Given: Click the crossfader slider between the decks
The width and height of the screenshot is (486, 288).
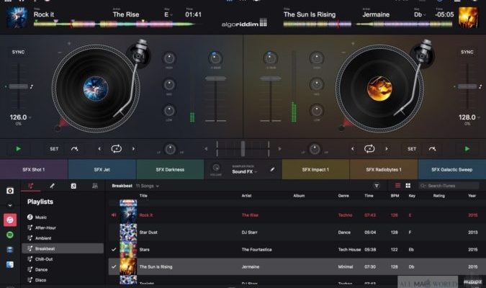Looking at the screenshot, I should point(243,149).
